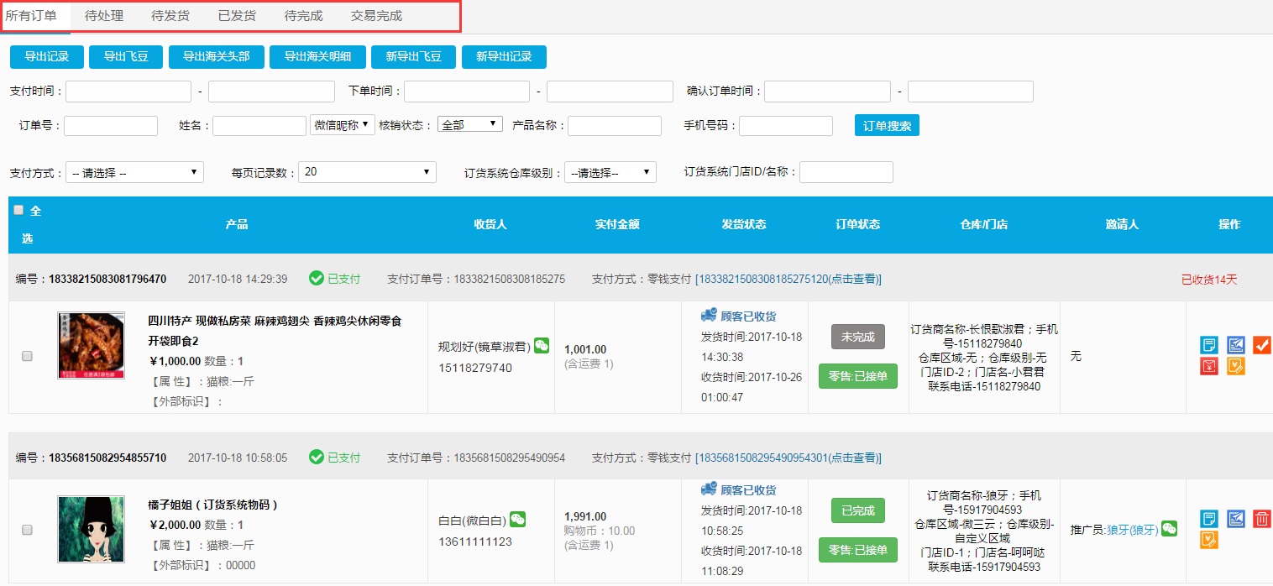Viewport: 1273px width, 586px height.
Task: Click green paid check for order 18356815082954855710
Action: coord(317,458)
